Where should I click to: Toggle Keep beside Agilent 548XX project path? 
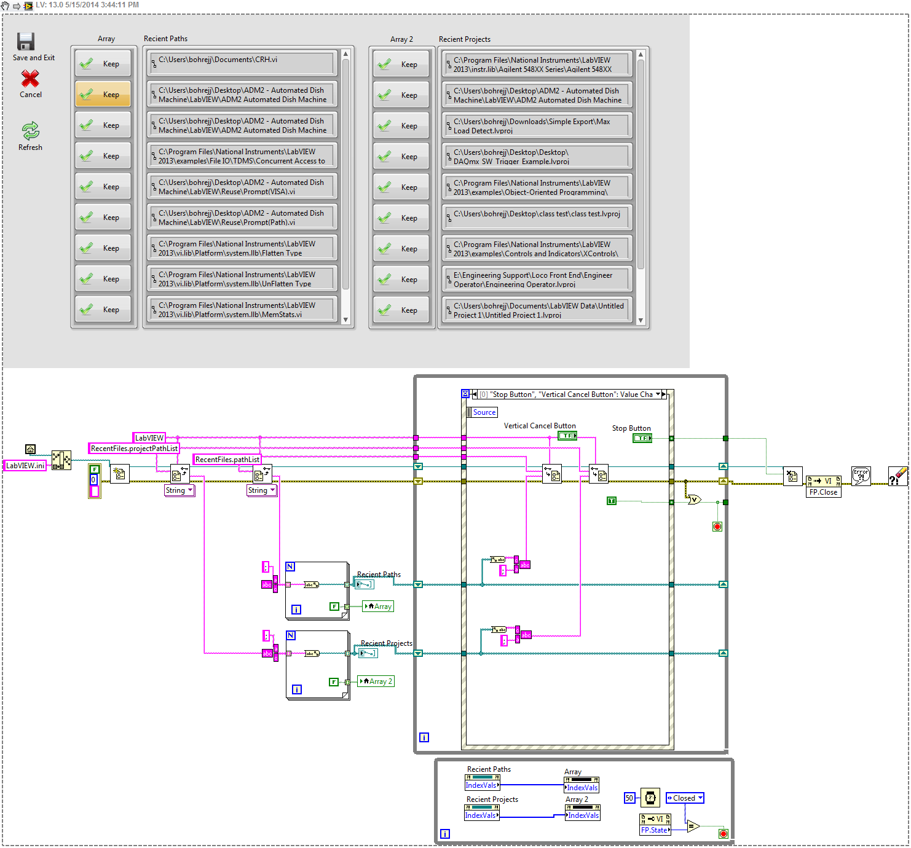[x=401, y=64]
